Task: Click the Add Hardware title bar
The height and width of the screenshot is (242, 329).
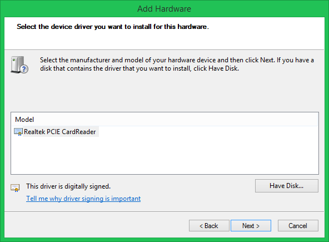Action: point(164,8)
